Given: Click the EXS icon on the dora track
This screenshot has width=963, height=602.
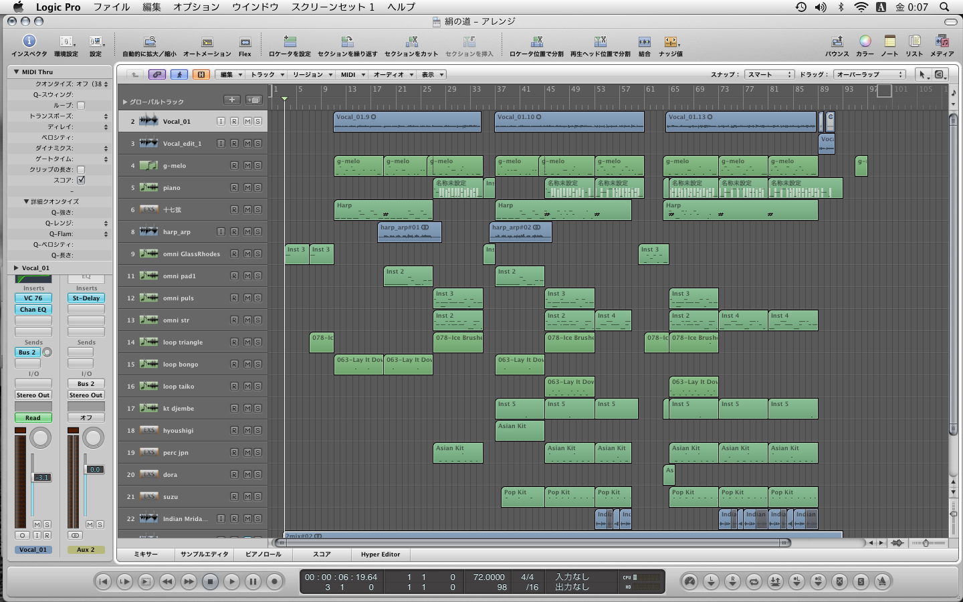Looking at the screenshot, I should tap(148, 474).
